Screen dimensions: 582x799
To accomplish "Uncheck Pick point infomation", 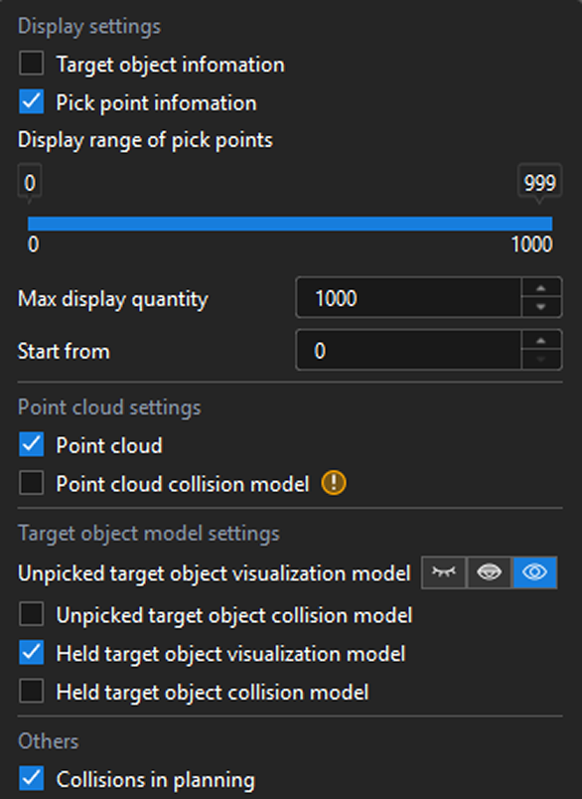I will [x=31, y=102].
